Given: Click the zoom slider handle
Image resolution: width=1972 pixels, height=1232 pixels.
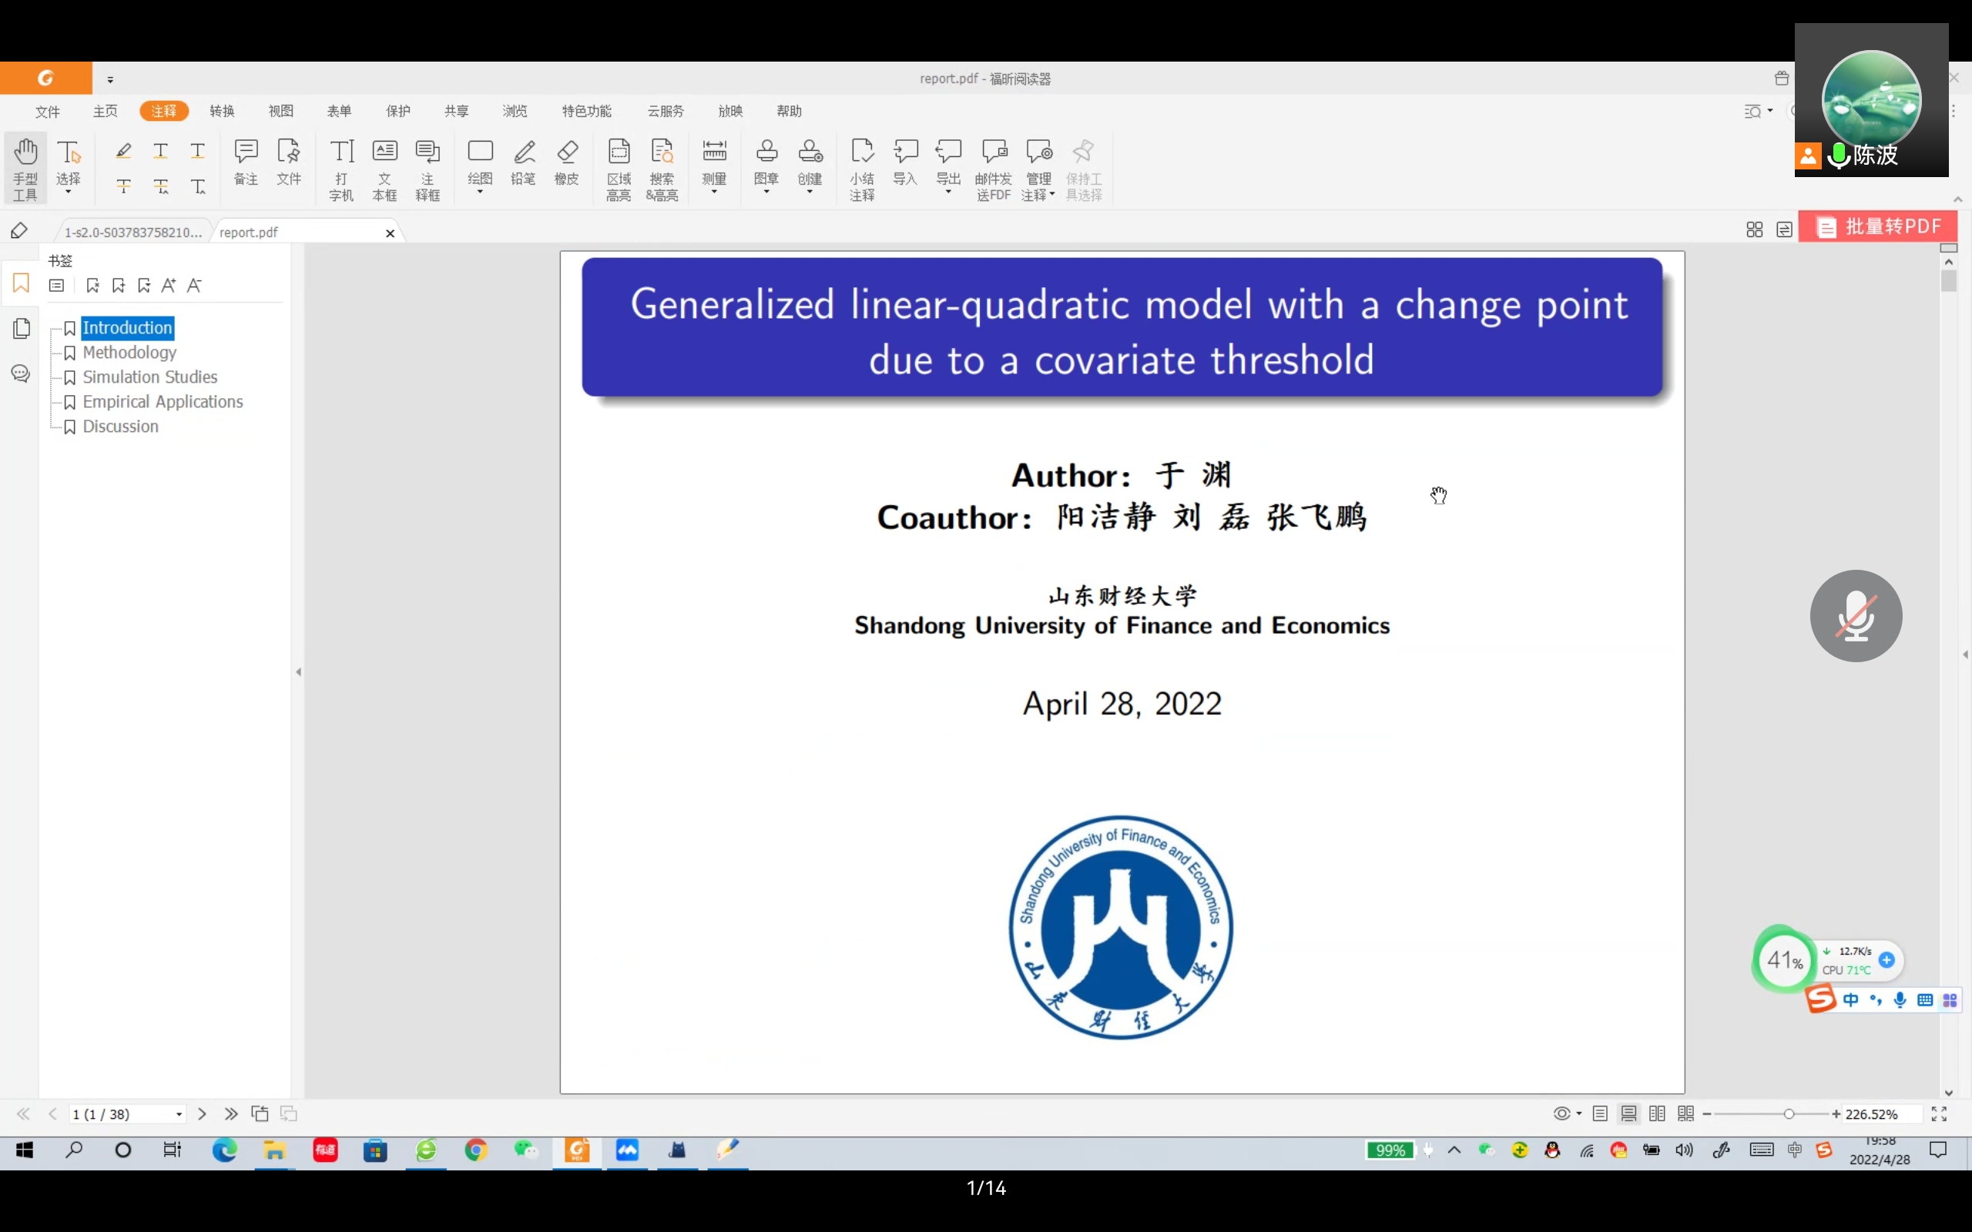Looking at the screenshot, I should click(x=1789, y=1114).
